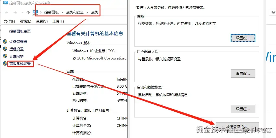Click shield icon beside 系统保护

click(5, 56)
